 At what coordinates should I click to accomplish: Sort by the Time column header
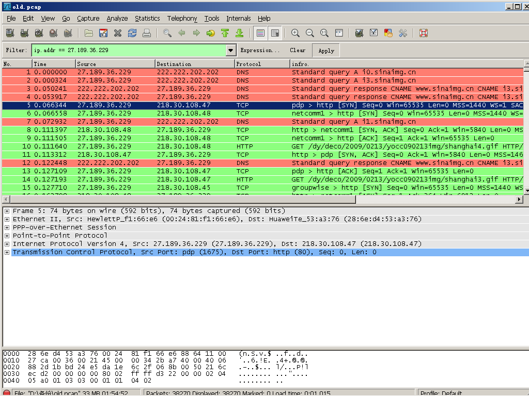click(x=54, y=63)
